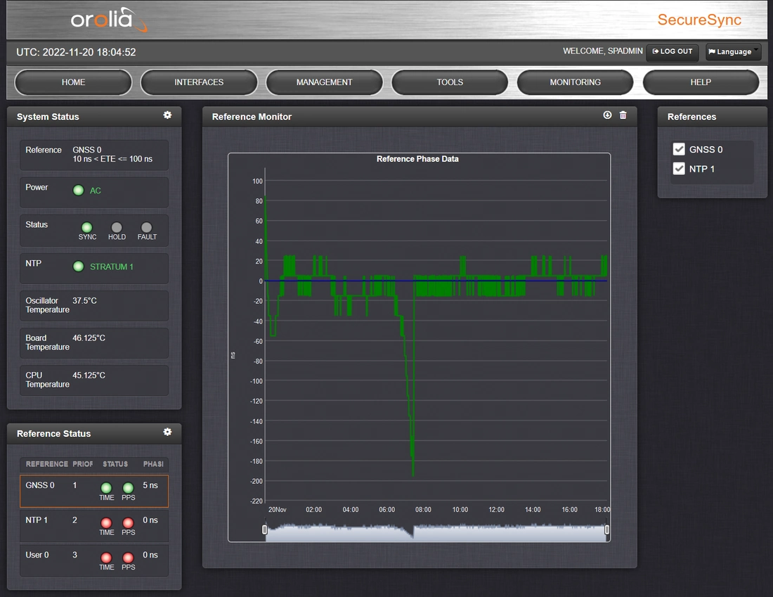773x597 pixels.
Task: Open Reference Status settings gear
Action: coord(168,432)
